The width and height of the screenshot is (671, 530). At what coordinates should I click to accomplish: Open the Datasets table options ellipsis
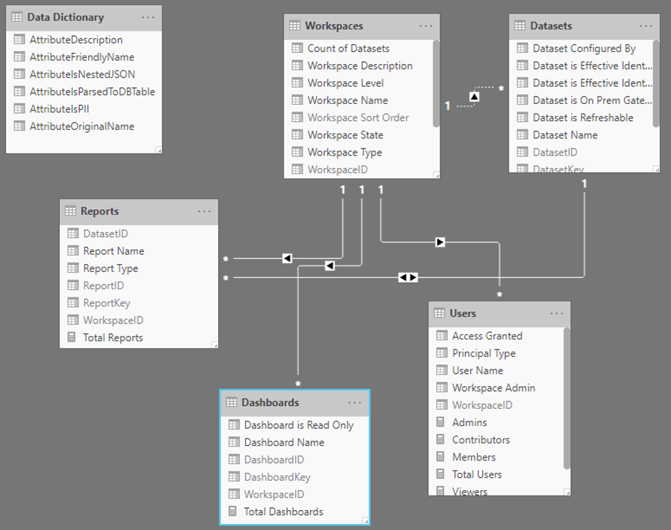[646, 26]
